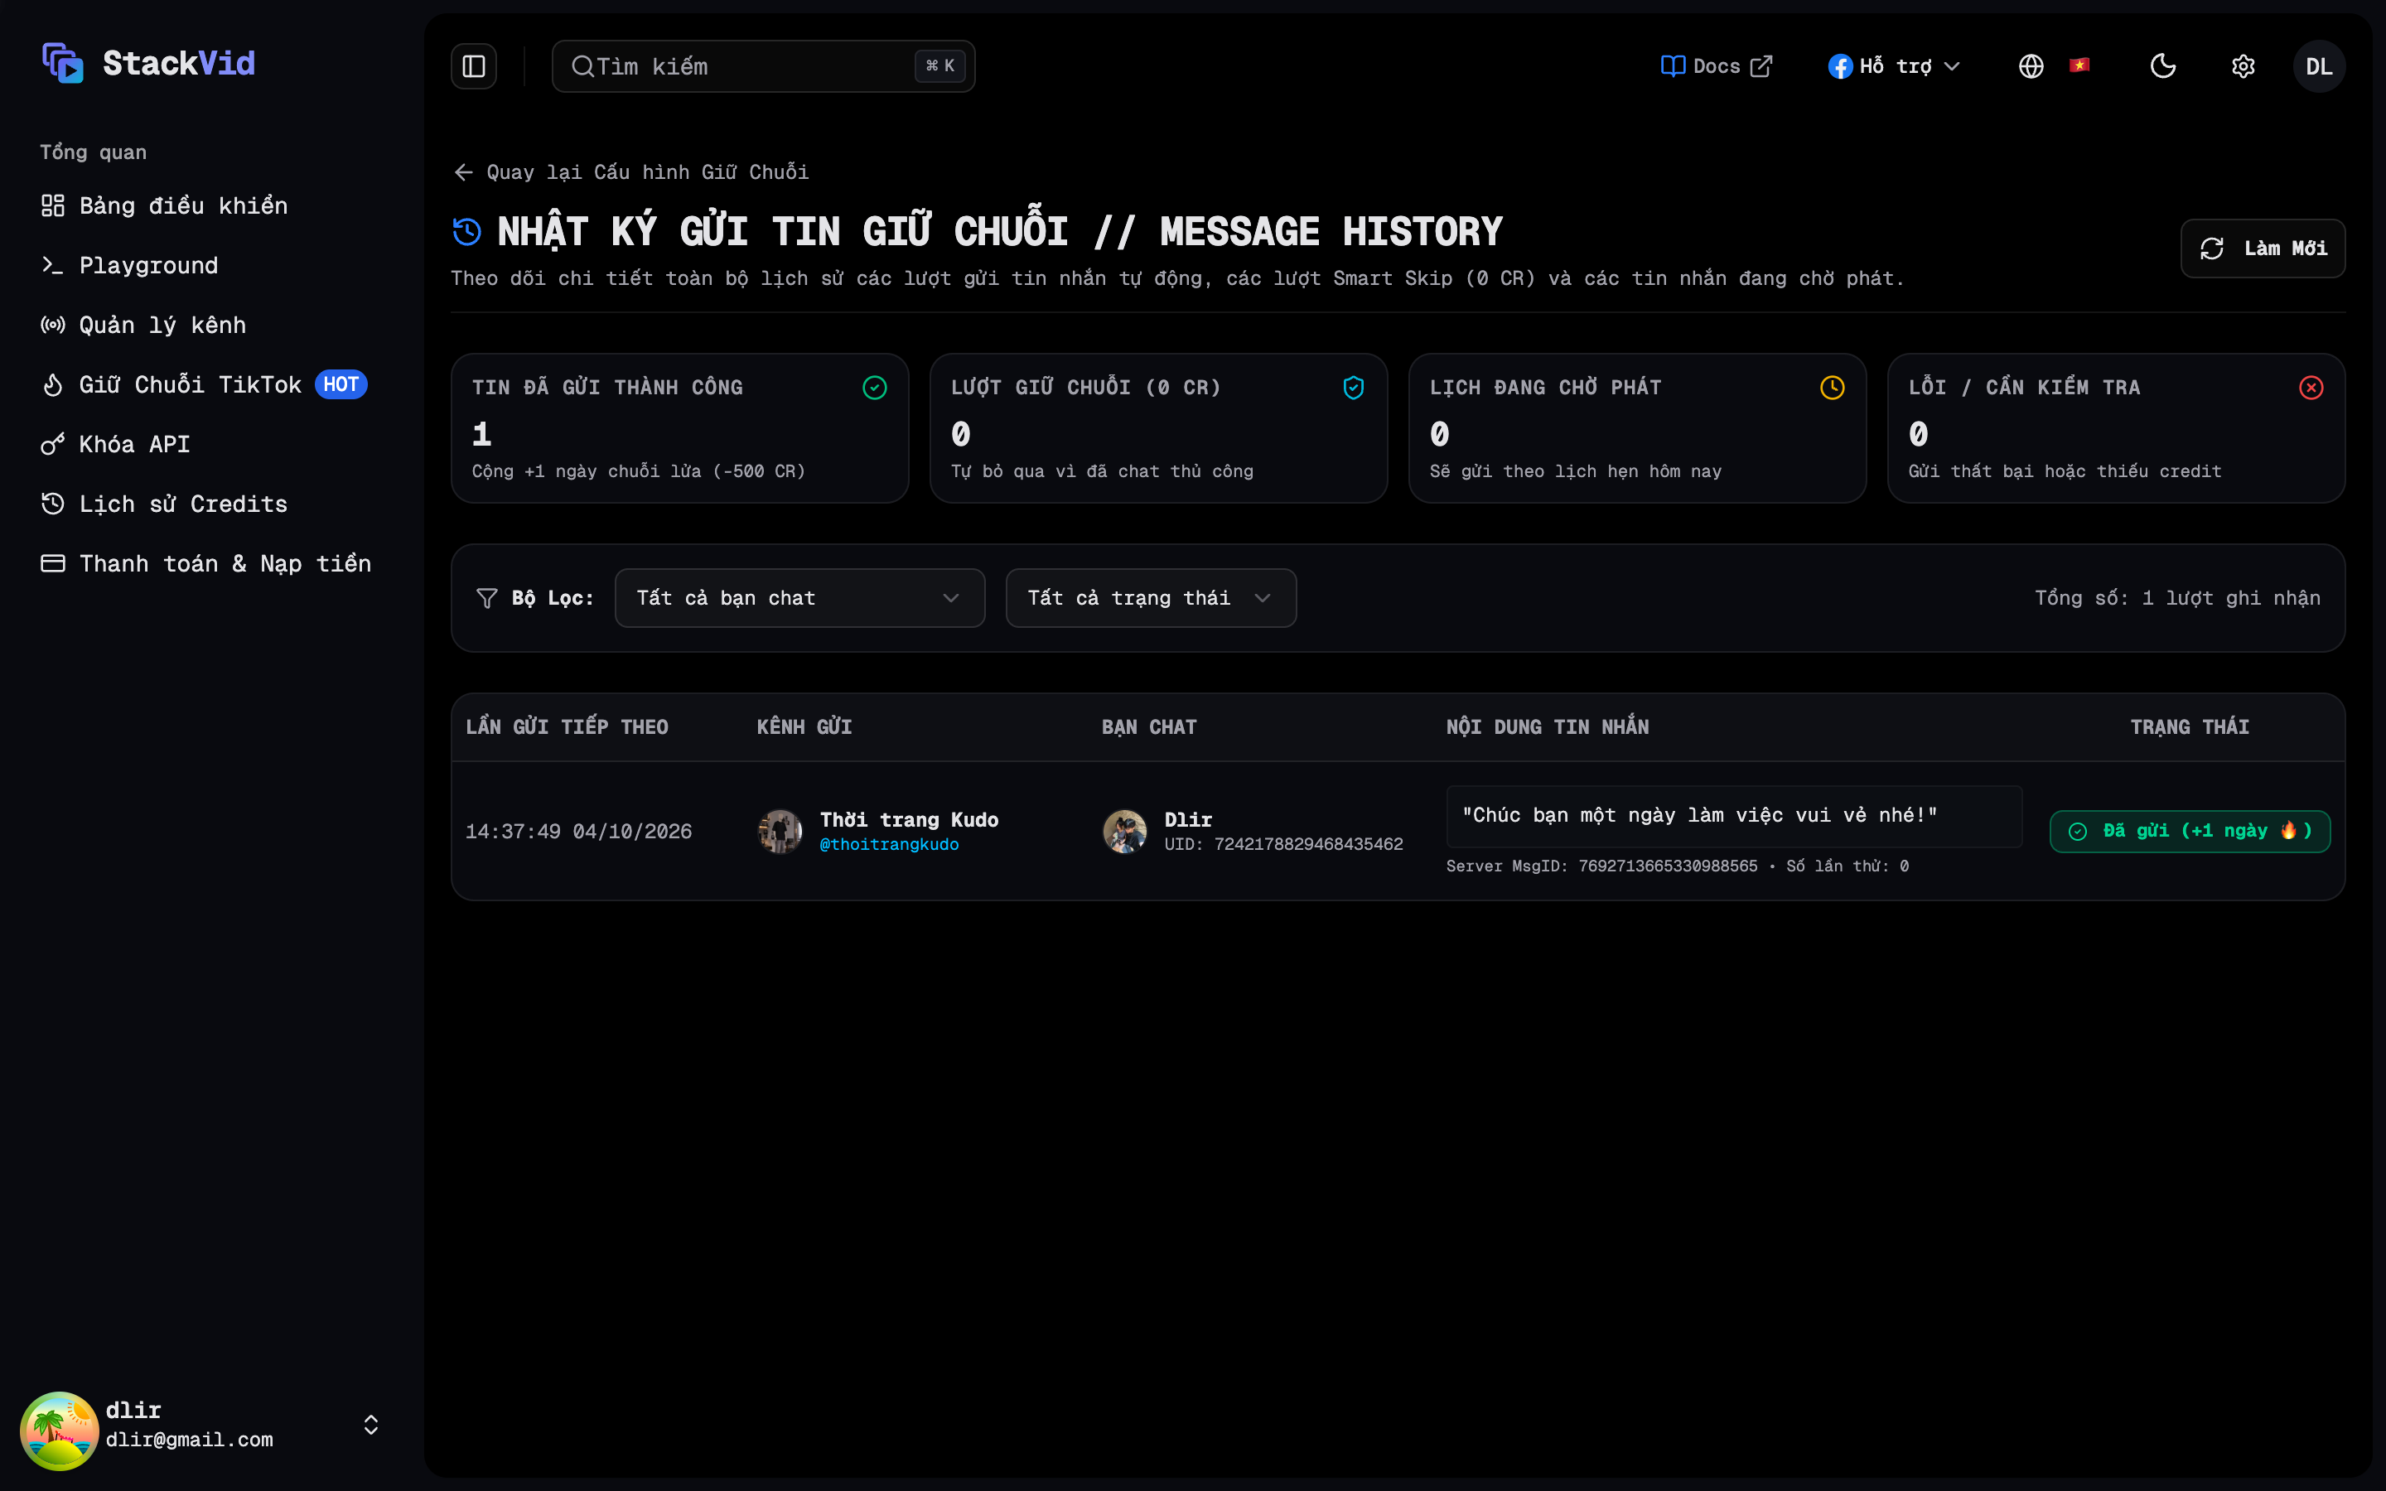Expand the Tất cả trạng thái filter
The width and height of the screenshot is (2386, 1491).
point(1151,597)
